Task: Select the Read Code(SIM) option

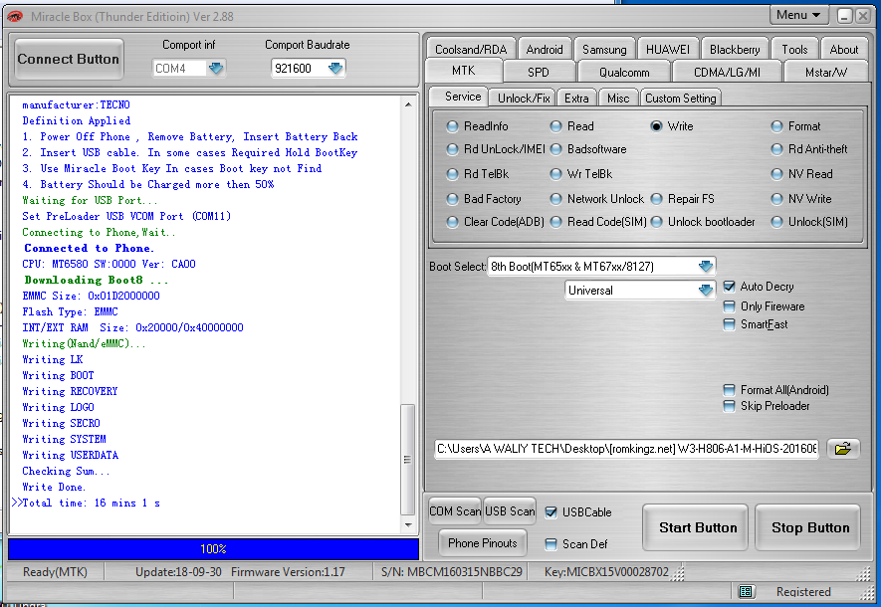Action: [x=555, y=222]
